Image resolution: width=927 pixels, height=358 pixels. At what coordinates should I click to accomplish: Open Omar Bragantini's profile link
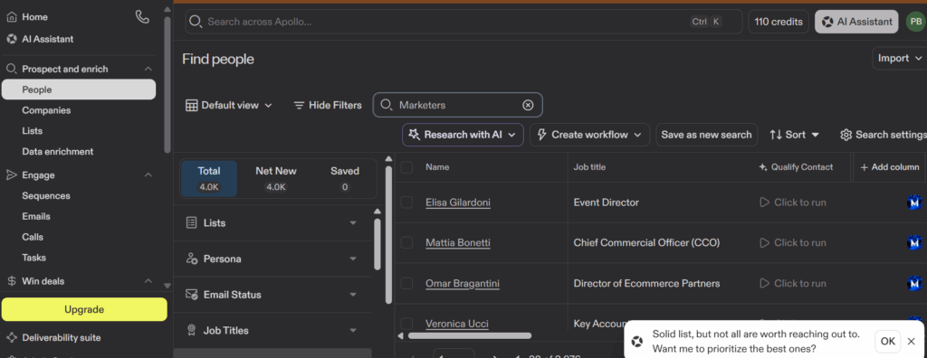point(463,284)
